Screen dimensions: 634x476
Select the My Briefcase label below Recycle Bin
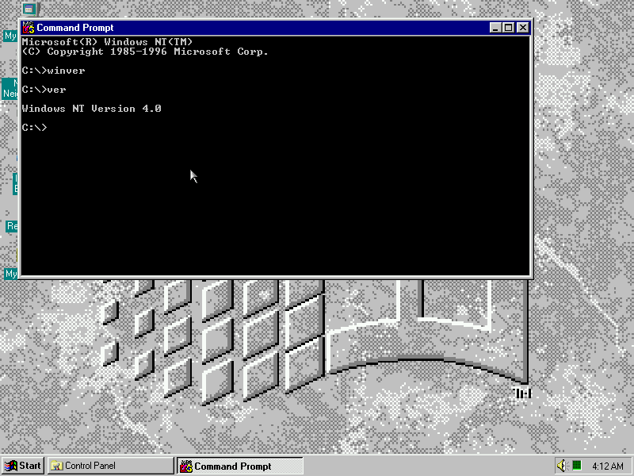[10, 274]
